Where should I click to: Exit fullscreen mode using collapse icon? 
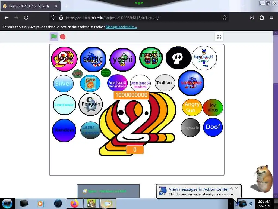click(x=219, y=37)
